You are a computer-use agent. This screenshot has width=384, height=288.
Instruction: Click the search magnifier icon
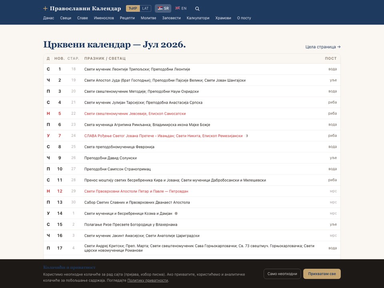pos(197,8)
